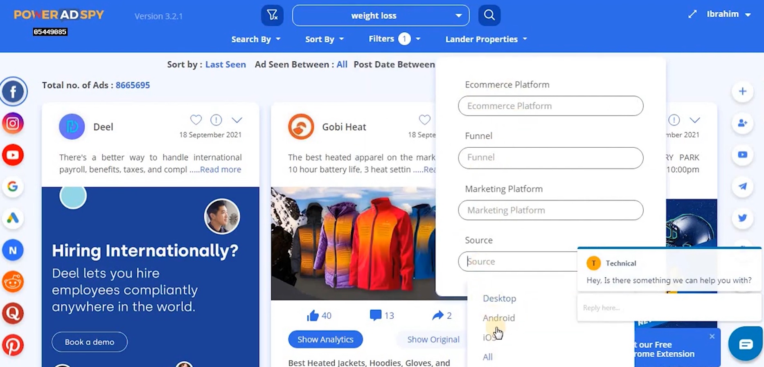This screenshot has width=764, height=367.
Task: Report the Deel ad via exclamation icon
Action: coord(216,120)
